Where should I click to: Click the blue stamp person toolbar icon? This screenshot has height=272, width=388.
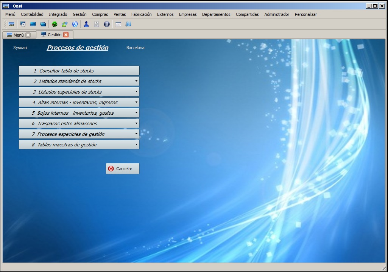86,24
